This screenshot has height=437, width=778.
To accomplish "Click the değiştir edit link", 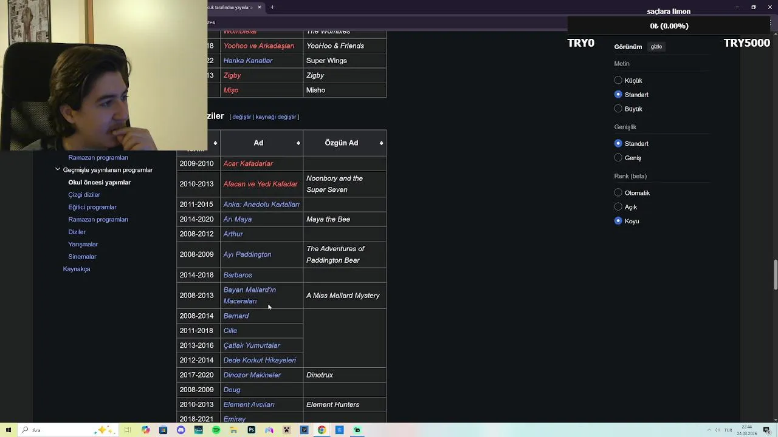I will click(x=241, y=117).
